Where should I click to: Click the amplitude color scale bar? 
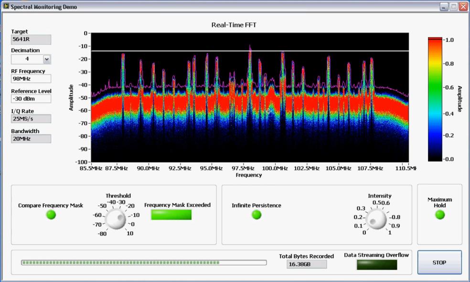coord(435,99)
